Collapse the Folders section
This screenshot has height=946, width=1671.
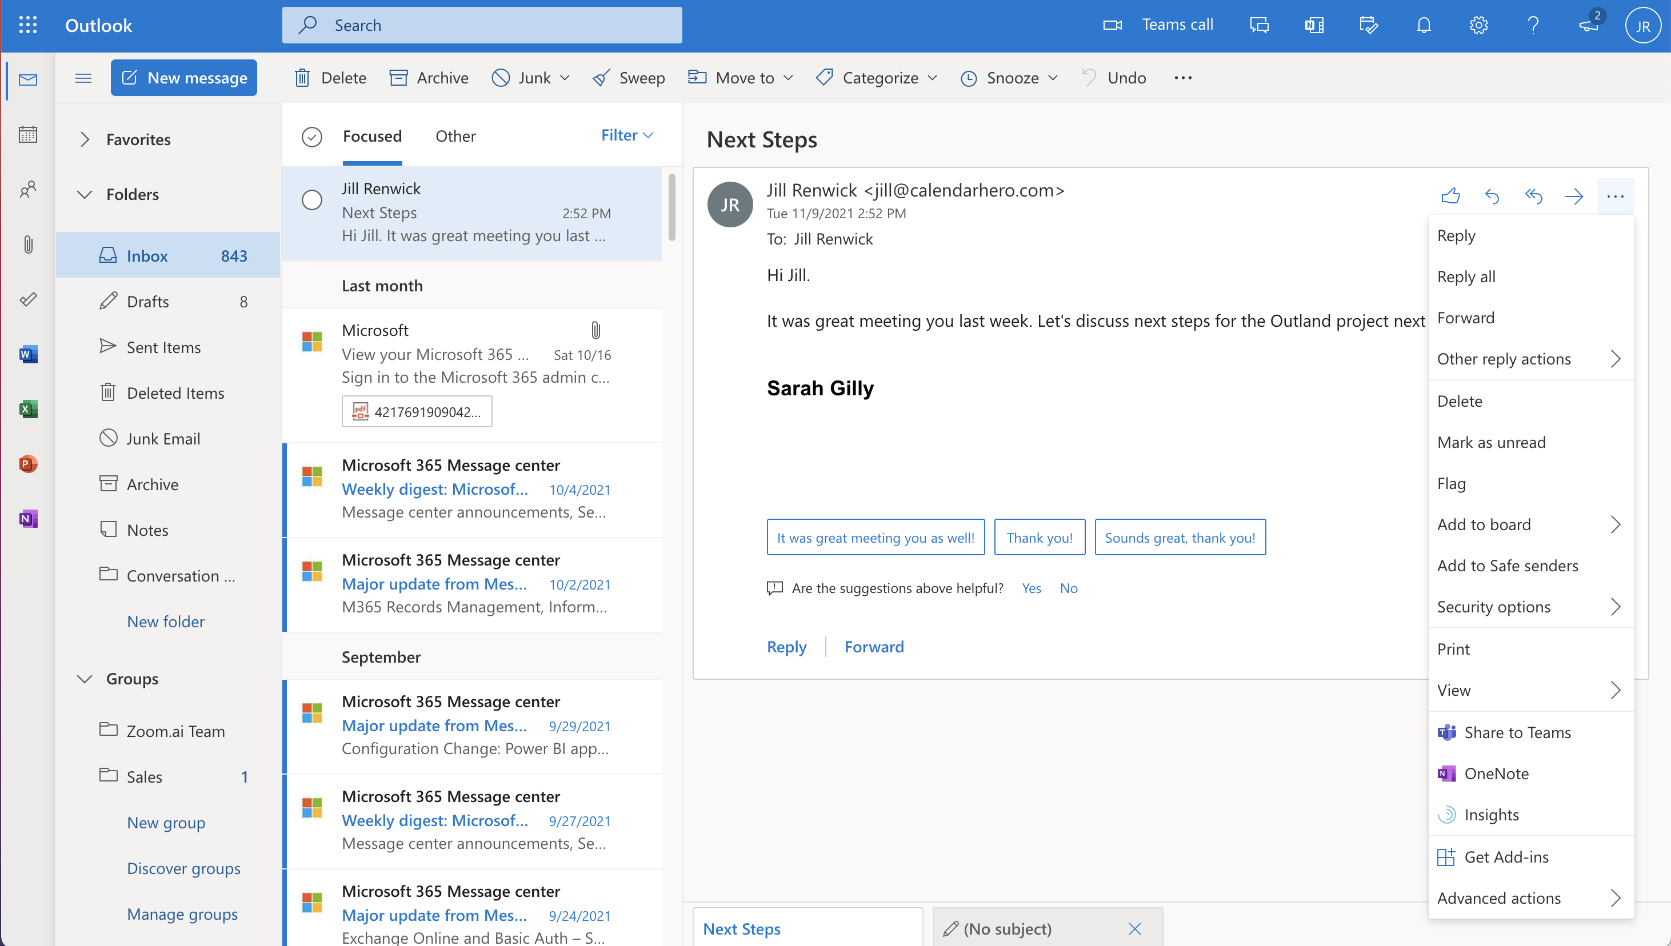point(85,194)
